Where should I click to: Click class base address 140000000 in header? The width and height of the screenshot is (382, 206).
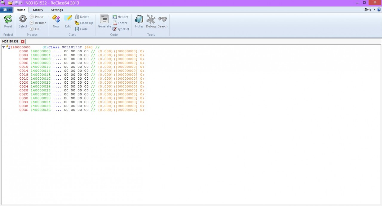pyautogui.click(x=20, y=47)
